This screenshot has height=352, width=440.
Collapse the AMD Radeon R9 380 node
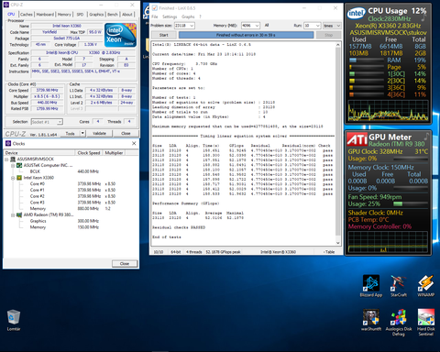pyautogui.click(x=13, y=215)
